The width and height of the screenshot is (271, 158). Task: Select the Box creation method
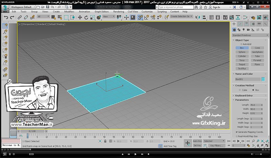click(253, 90)
